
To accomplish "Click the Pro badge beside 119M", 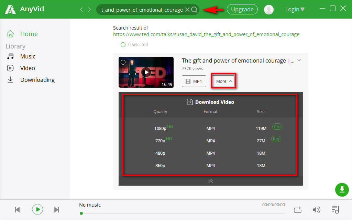I will 277,126.
